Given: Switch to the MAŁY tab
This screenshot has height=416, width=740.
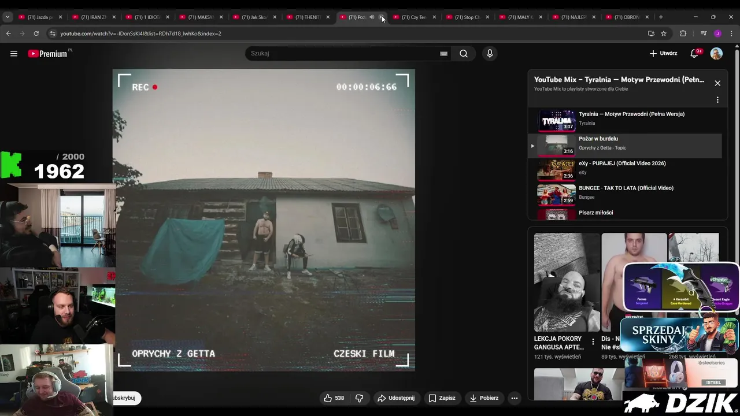Looking at the screenshot, I should 520,17.
